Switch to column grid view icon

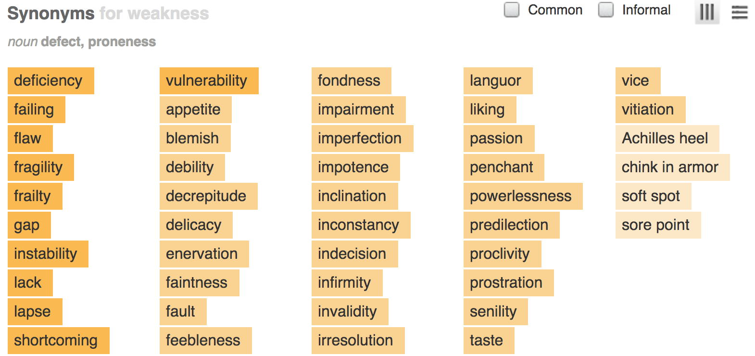706,12
